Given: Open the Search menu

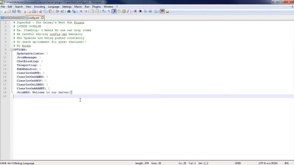Looking at the screenshot, I should click(x=19, y=6).
